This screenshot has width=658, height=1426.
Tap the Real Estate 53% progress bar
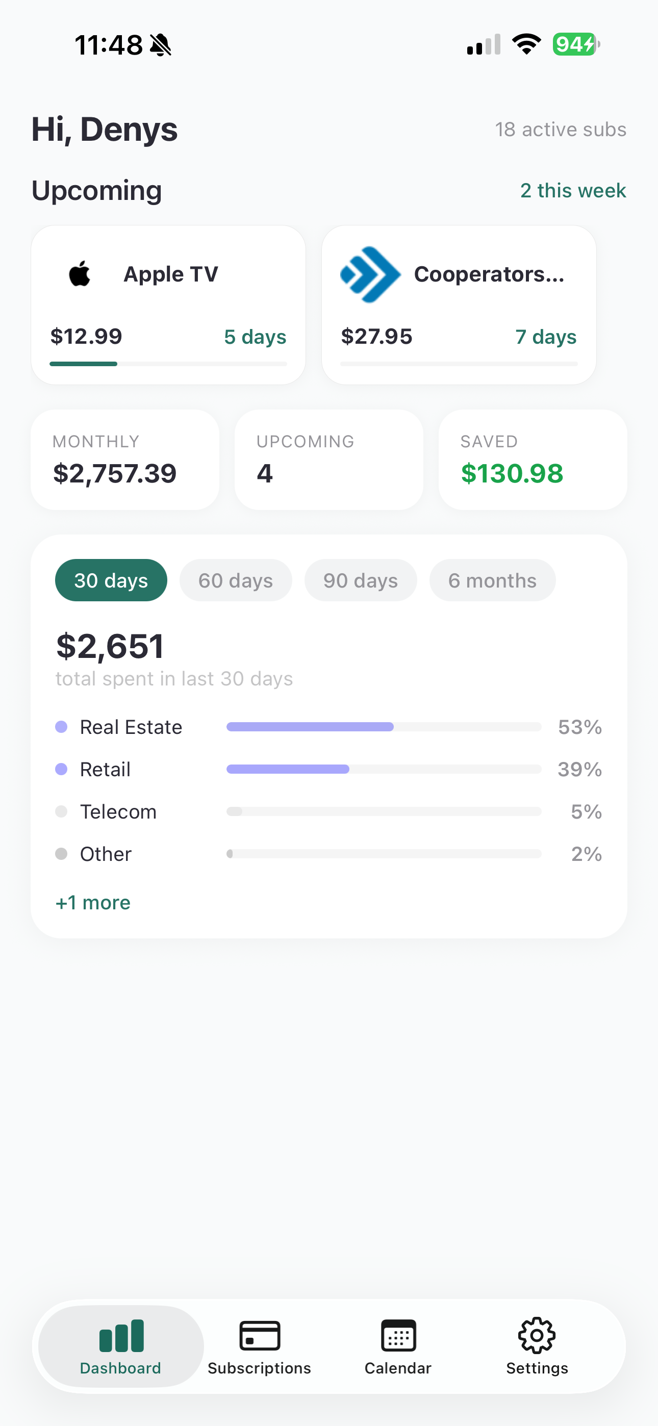click(x=384, y=727)
